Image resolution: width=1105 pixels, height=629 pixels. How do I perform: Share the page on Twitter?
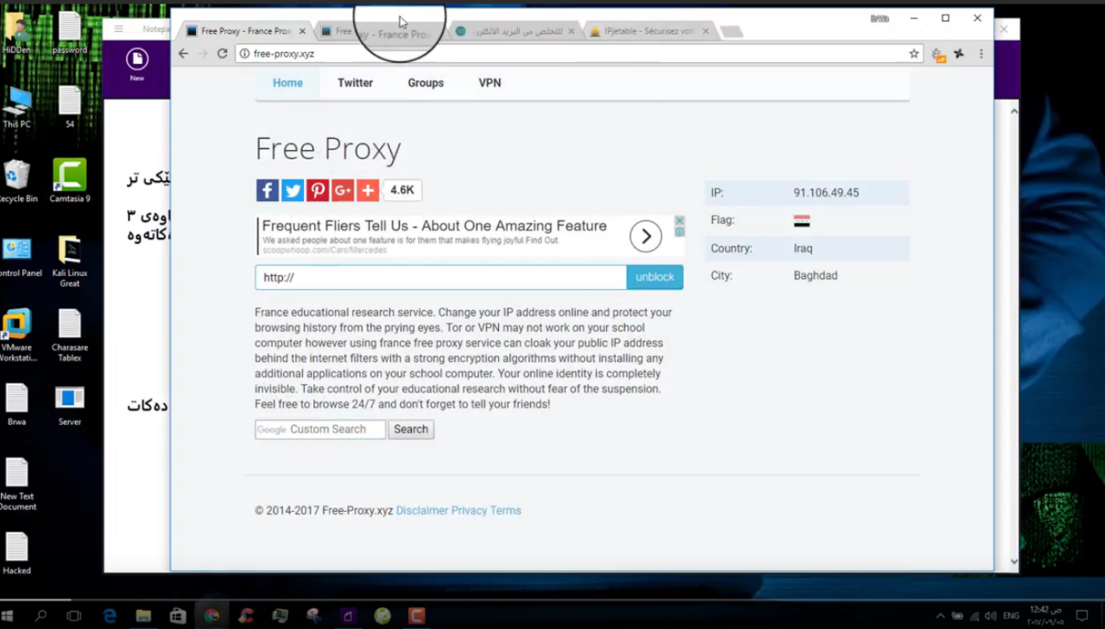click(293, 191)
